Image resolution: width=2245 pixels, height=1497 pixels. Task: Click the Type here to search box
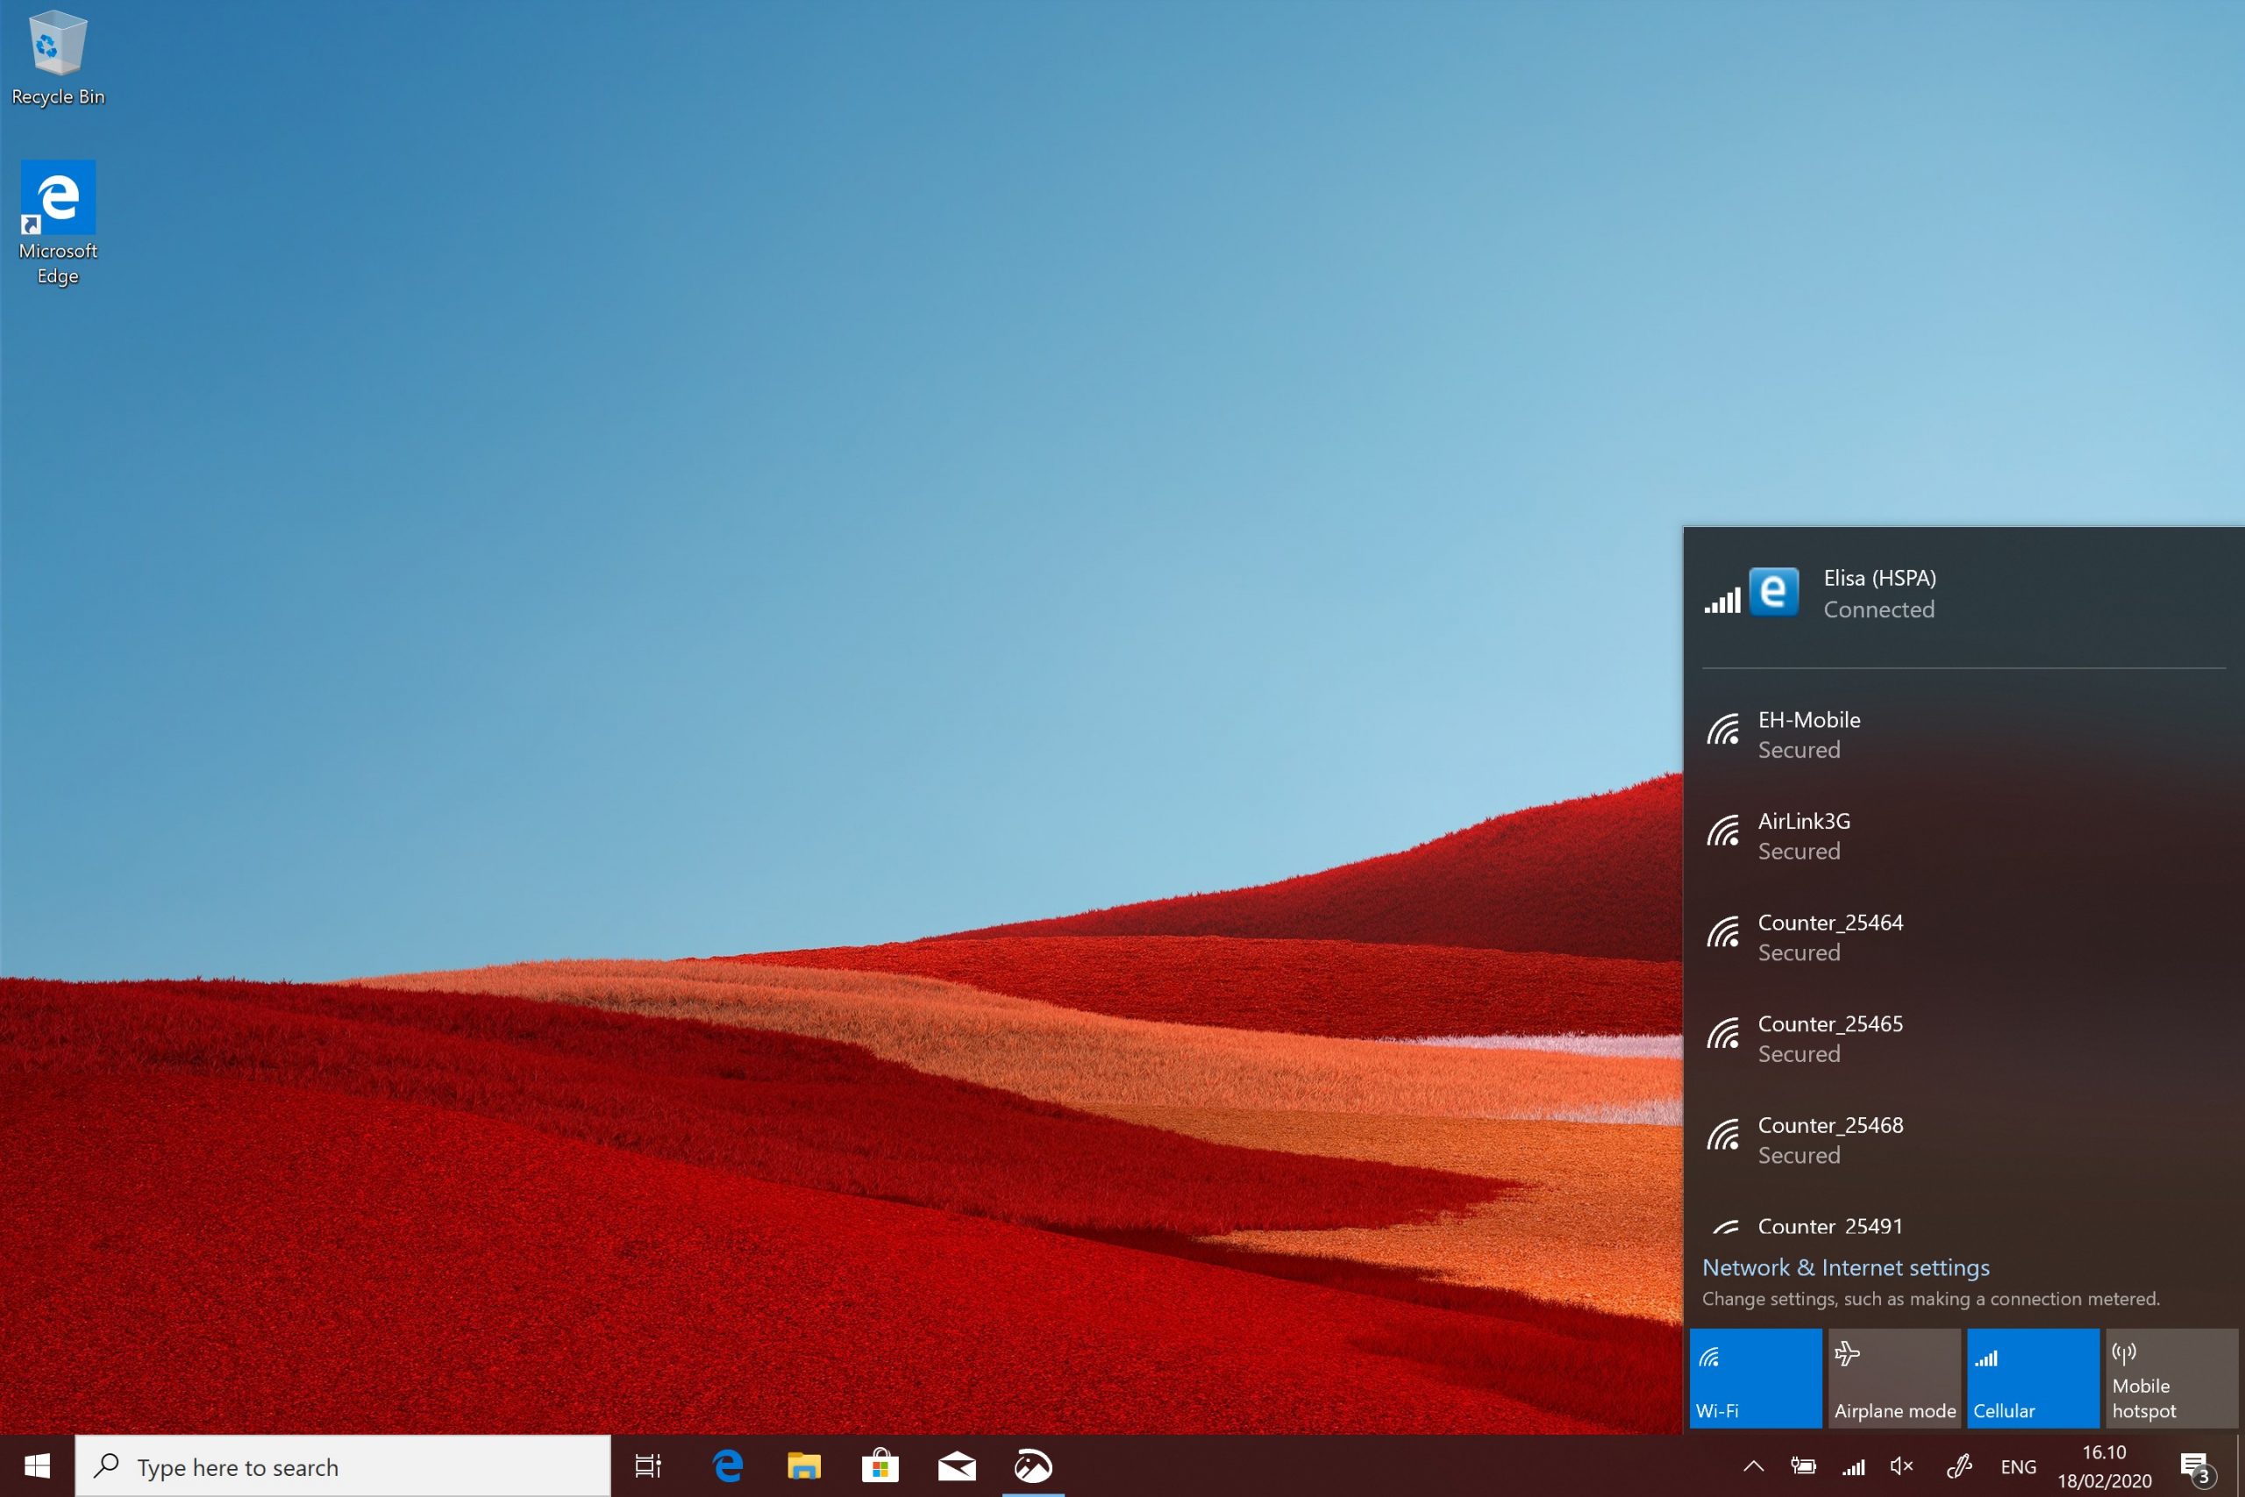tap(344, 1465)
